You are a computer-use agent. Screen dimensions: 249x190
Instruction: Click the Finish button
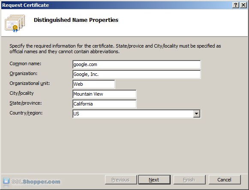click(x=189, y=180)
